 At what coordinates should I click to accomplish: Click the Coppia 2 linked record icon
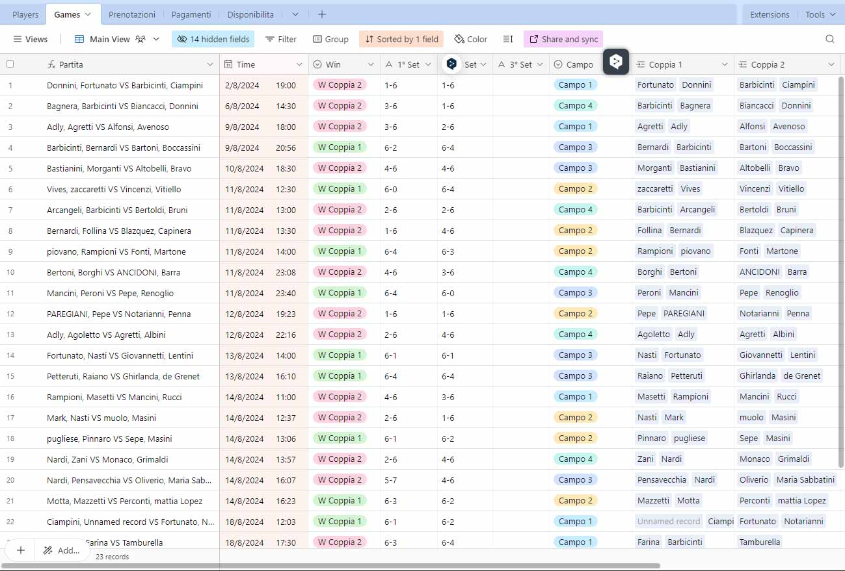point(743,64)
